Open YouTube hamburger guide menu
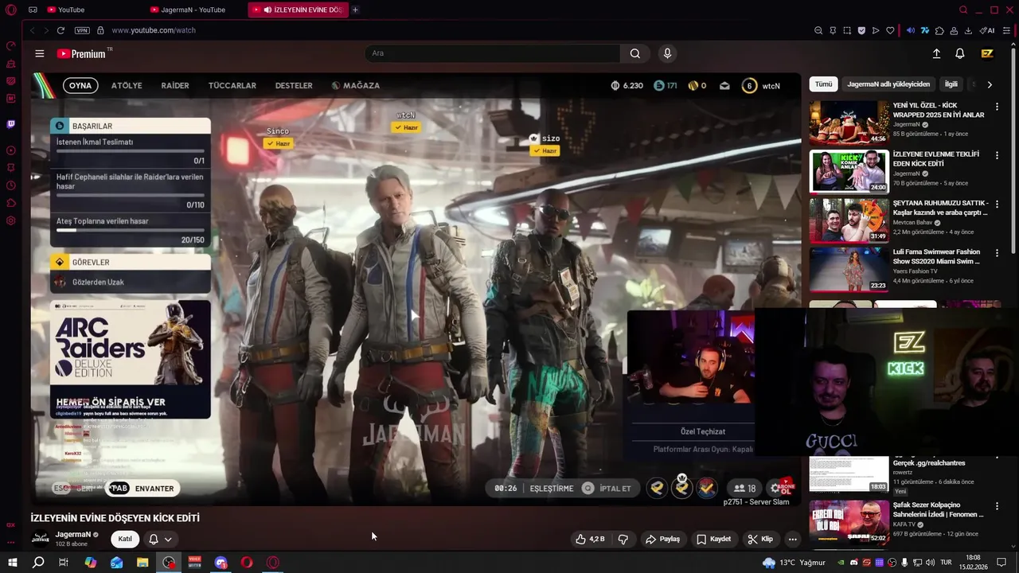Image resolution: width=1019 pixels, height=573 pixels. [x=39, y=53]
